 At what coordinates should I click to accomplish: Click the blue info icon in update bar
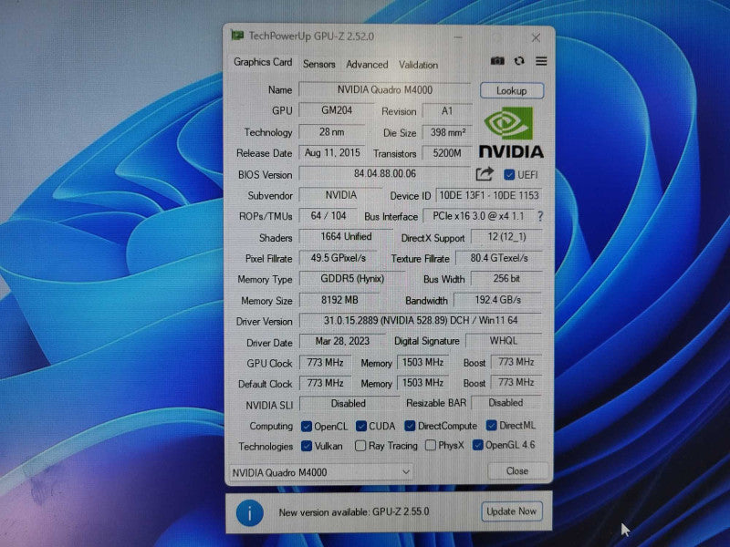click(249, 513)
